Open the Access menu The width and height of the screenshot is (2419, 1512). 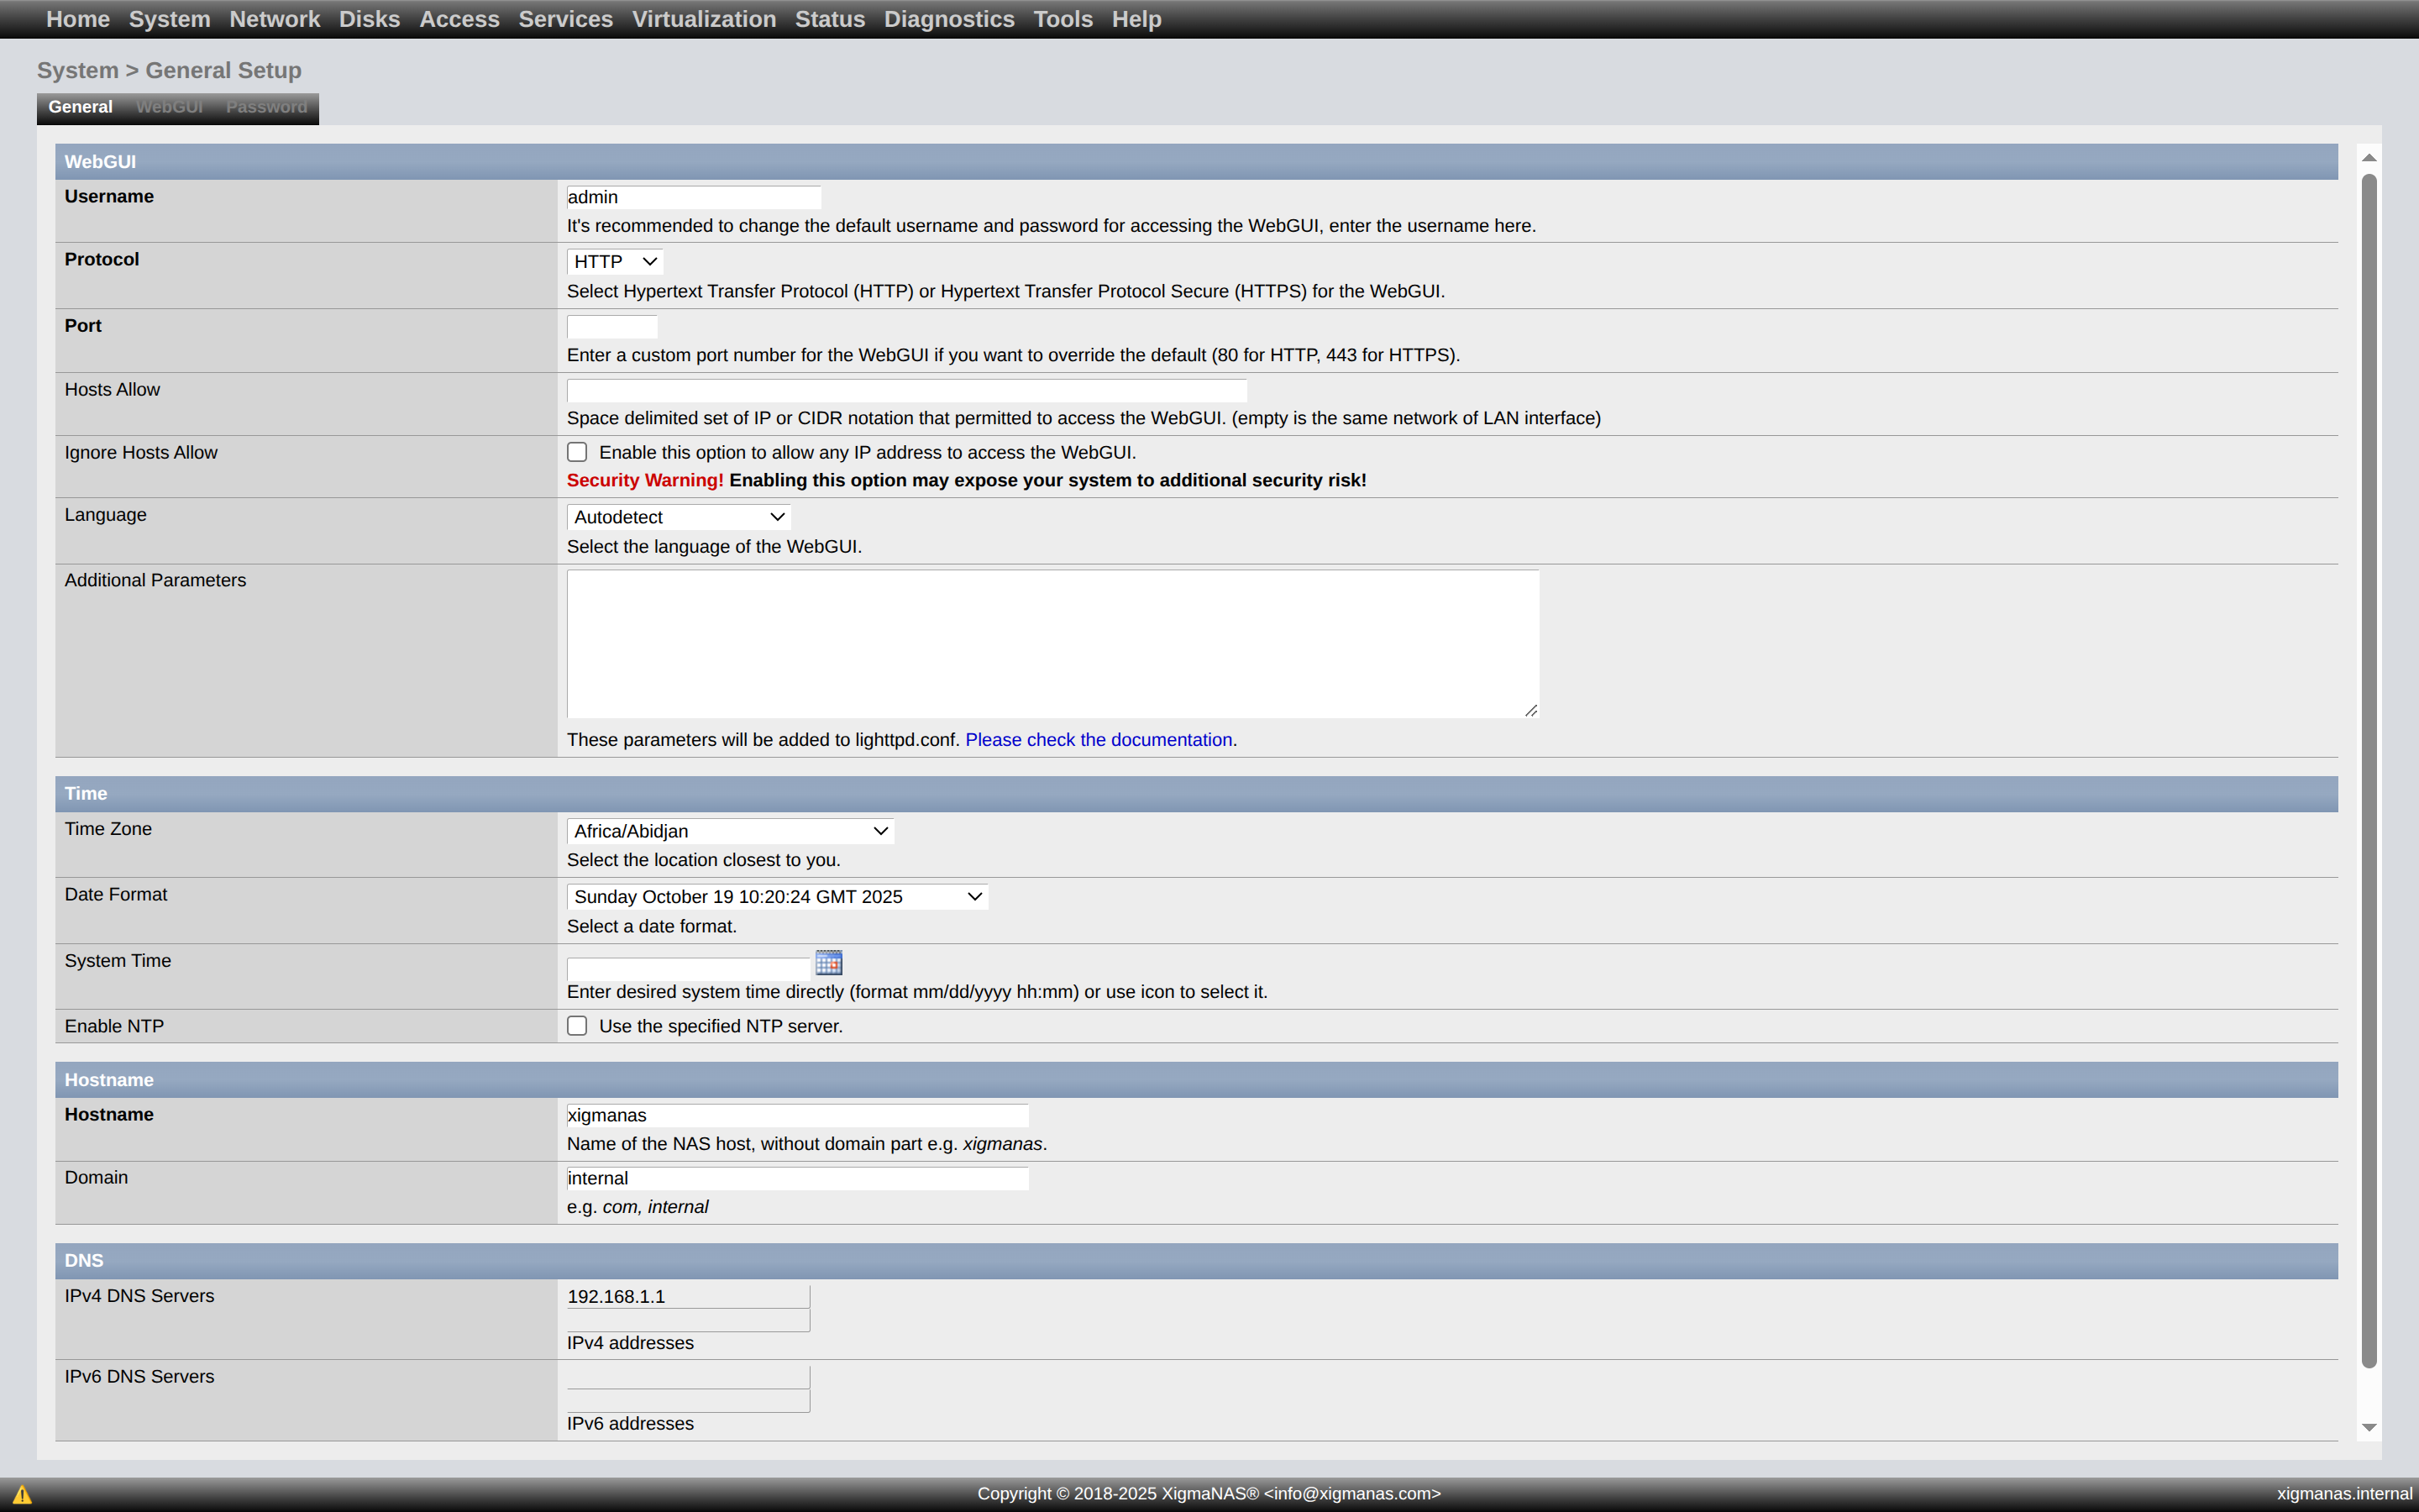click(459, 19)
